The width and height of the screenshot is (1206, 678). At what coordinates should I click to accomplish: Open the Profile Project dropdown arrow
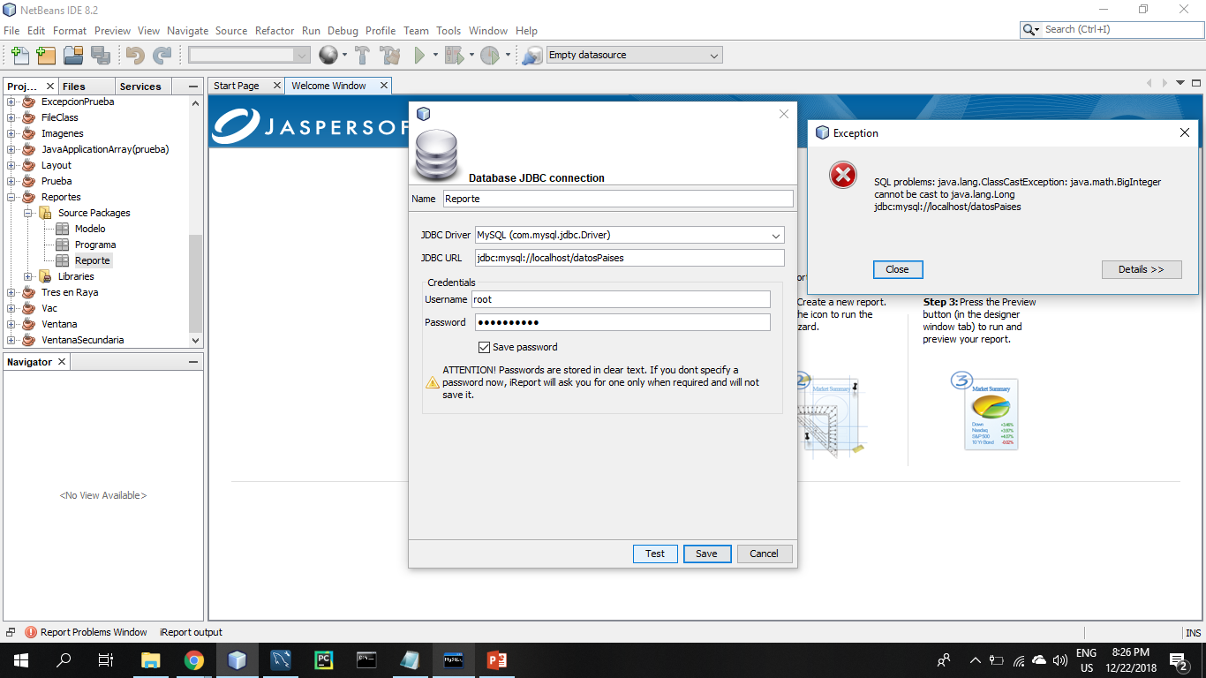[508, 56]
